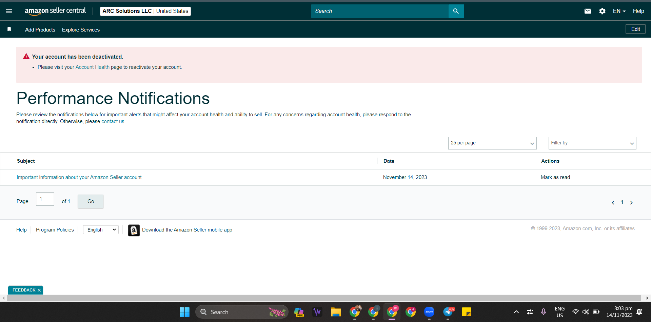The height and width of the screenshot is (322, 651).
Task: Switch ARC Solutions LLC account selector
Action: pyautogui.click(x=145, y=11)
